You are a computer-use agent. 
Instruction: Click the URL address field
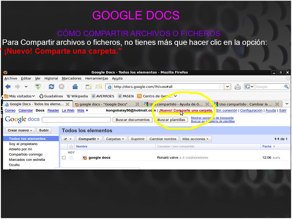[165, 87]
